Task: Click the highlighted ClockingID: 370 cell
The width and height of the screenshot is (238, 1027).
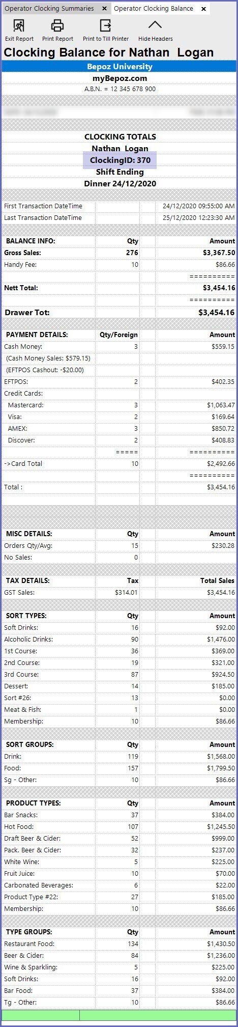Action: pos(120,160)
